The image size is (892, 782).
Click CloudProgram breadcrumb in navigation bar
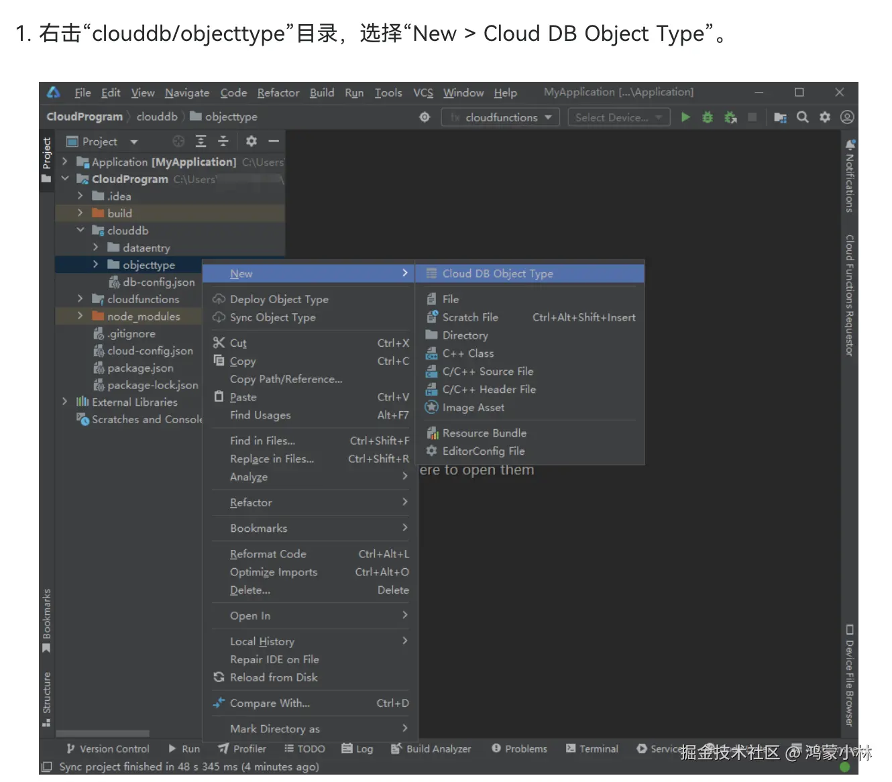[85, 117]
